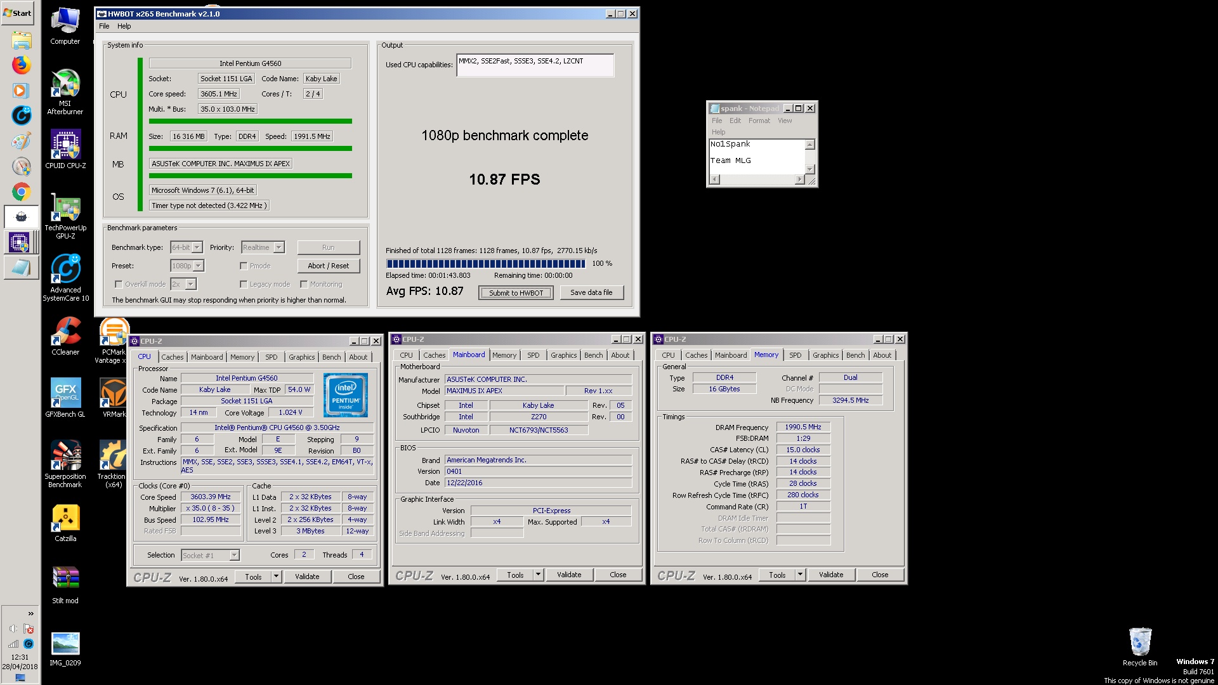Open Notepad View menu
This screenshot has height=685, width=1218.
pos(784,121)
